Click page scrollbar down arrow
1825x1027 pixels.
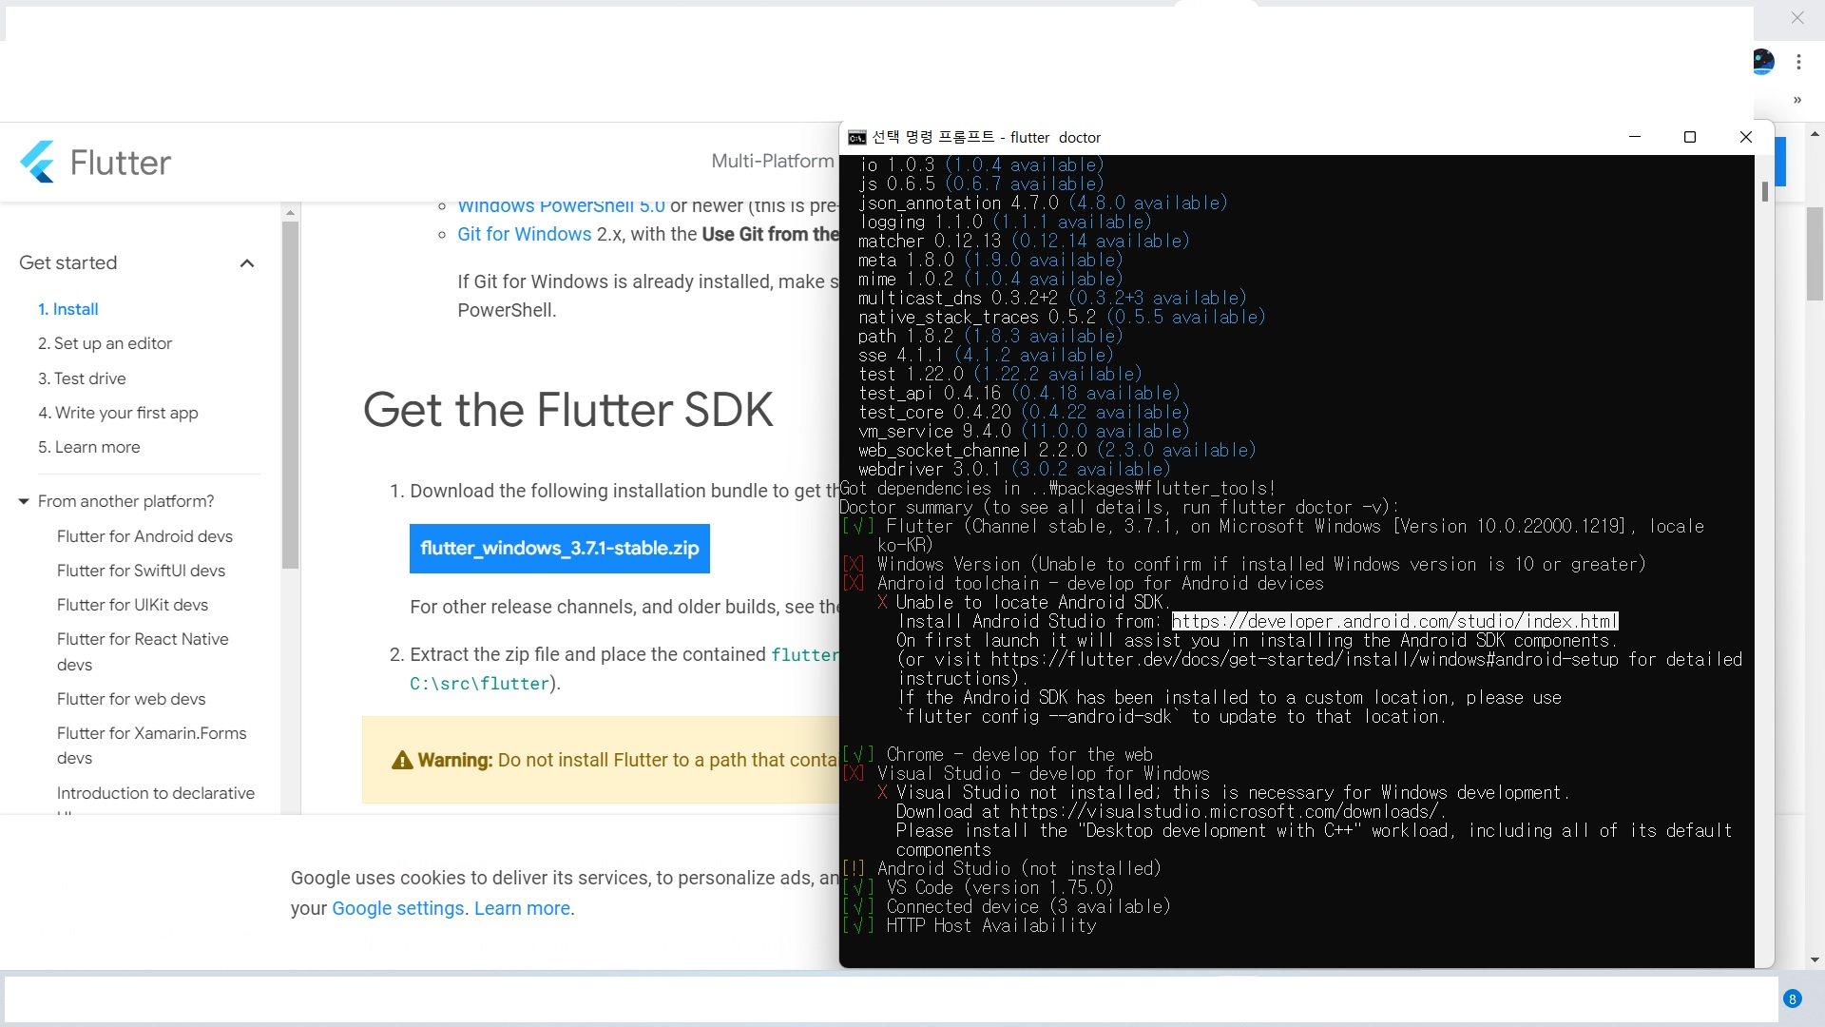pyautogui.click(x=1815, y=960)
